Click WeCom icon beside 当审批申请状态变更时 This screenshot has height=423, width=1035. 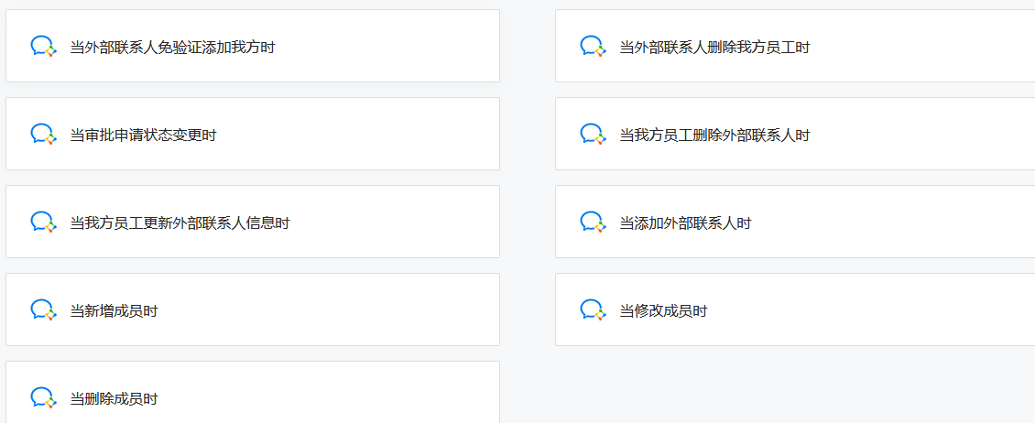[44, 134]
